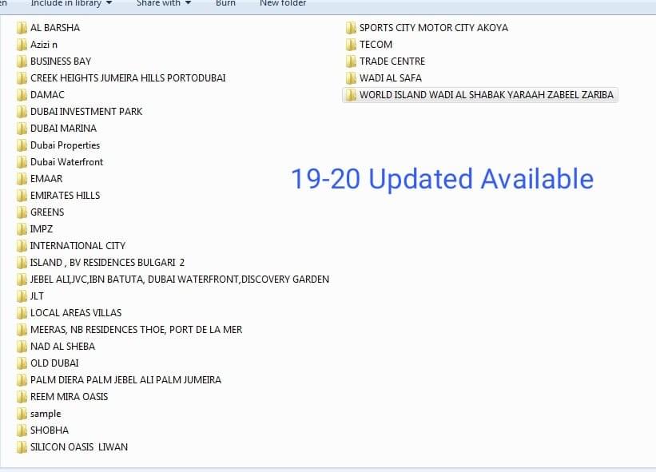Image resolution: width=656 pixels, height=472 pixels.
Task: Select the folder name DAMAC
Action: tap(47, 95)
